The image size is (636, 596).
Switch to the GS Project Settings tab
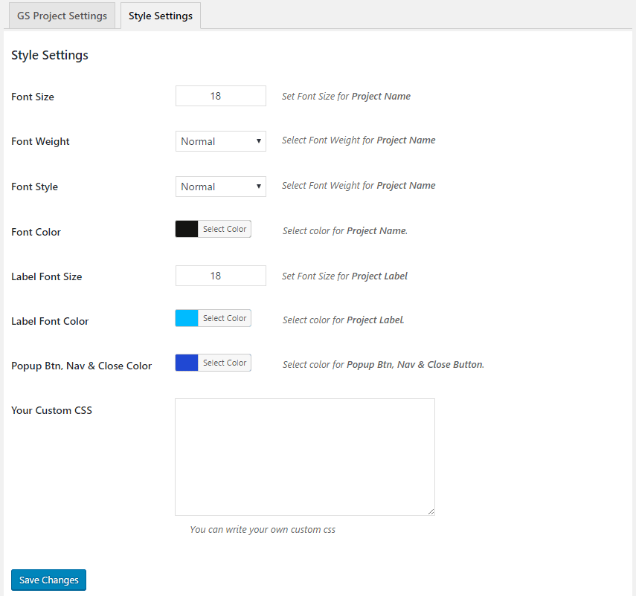(62, 15)
